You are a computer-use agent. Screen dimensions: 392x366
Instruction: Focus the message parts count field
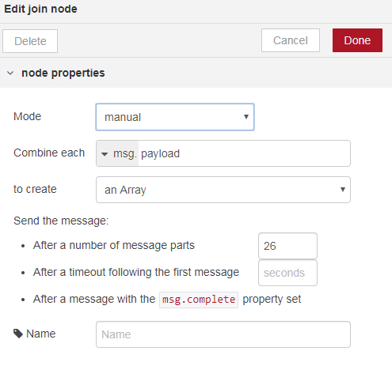[x=287, y=246]
